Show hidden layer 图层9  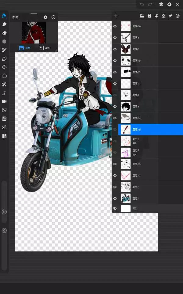pos(115,95)
